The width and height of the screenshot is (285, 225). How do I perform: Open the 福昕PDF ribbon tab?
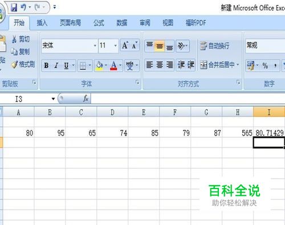196,23
